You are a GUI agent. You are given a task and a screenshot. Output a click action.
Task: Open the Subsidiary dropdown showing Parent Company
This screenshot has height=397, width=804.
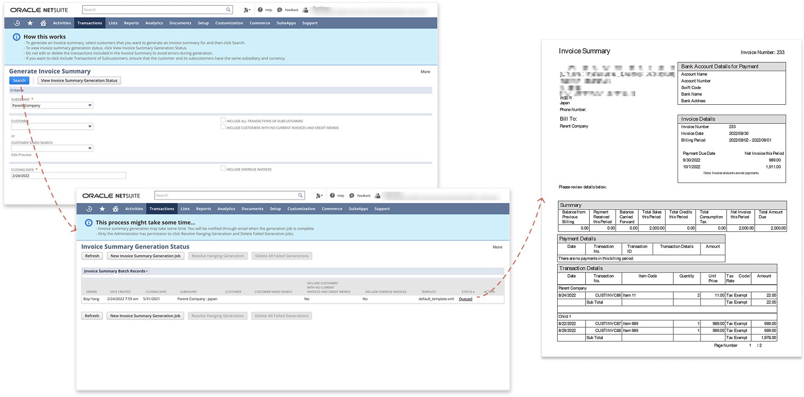click(52, 105)
